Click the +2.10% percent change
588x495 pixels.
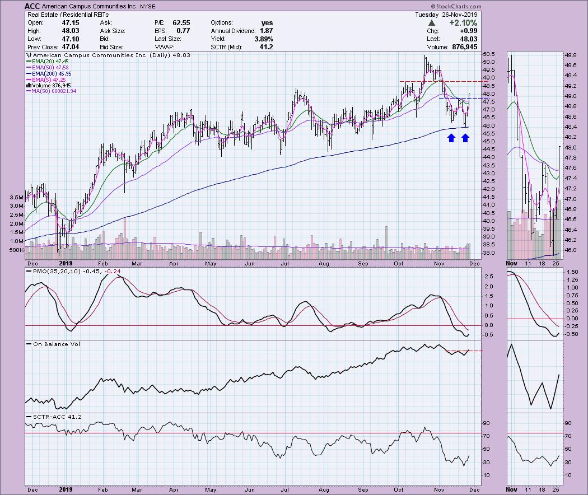click(463, 23)
